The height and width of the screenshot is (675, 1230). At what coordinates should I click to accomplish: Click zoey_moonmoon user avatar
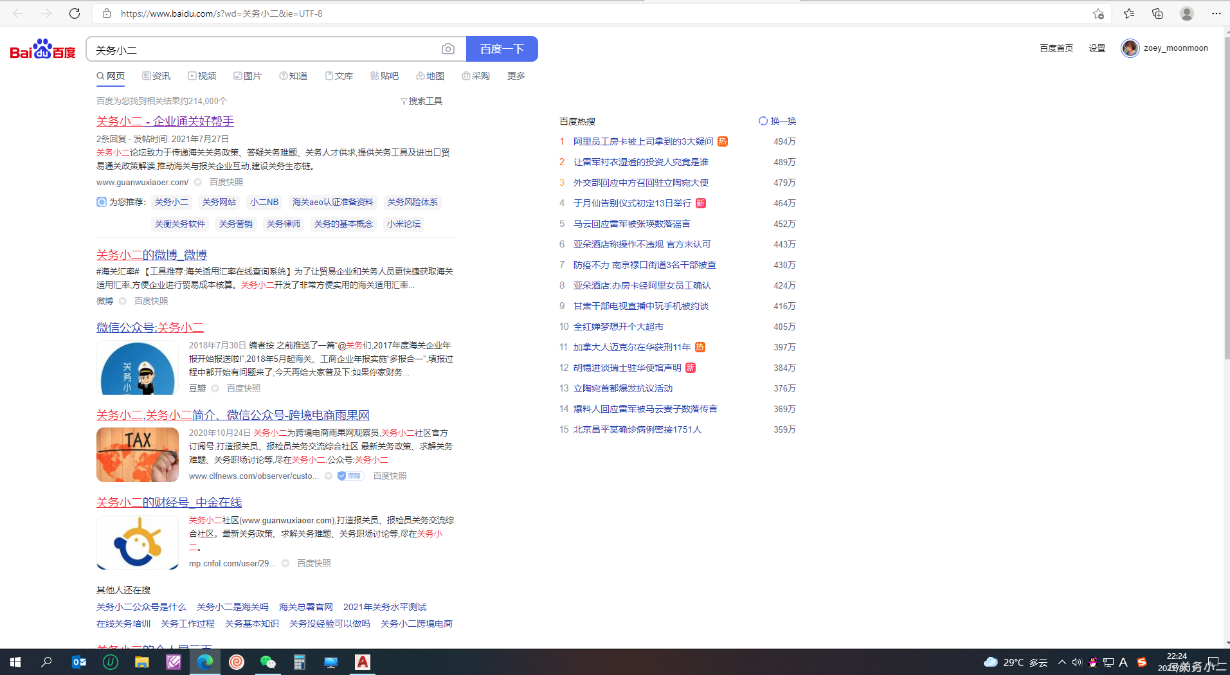(x=1130, y=48)
